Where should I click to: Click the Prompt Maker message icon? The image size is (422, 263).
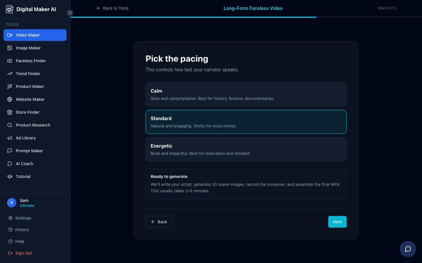click(9, 151)
